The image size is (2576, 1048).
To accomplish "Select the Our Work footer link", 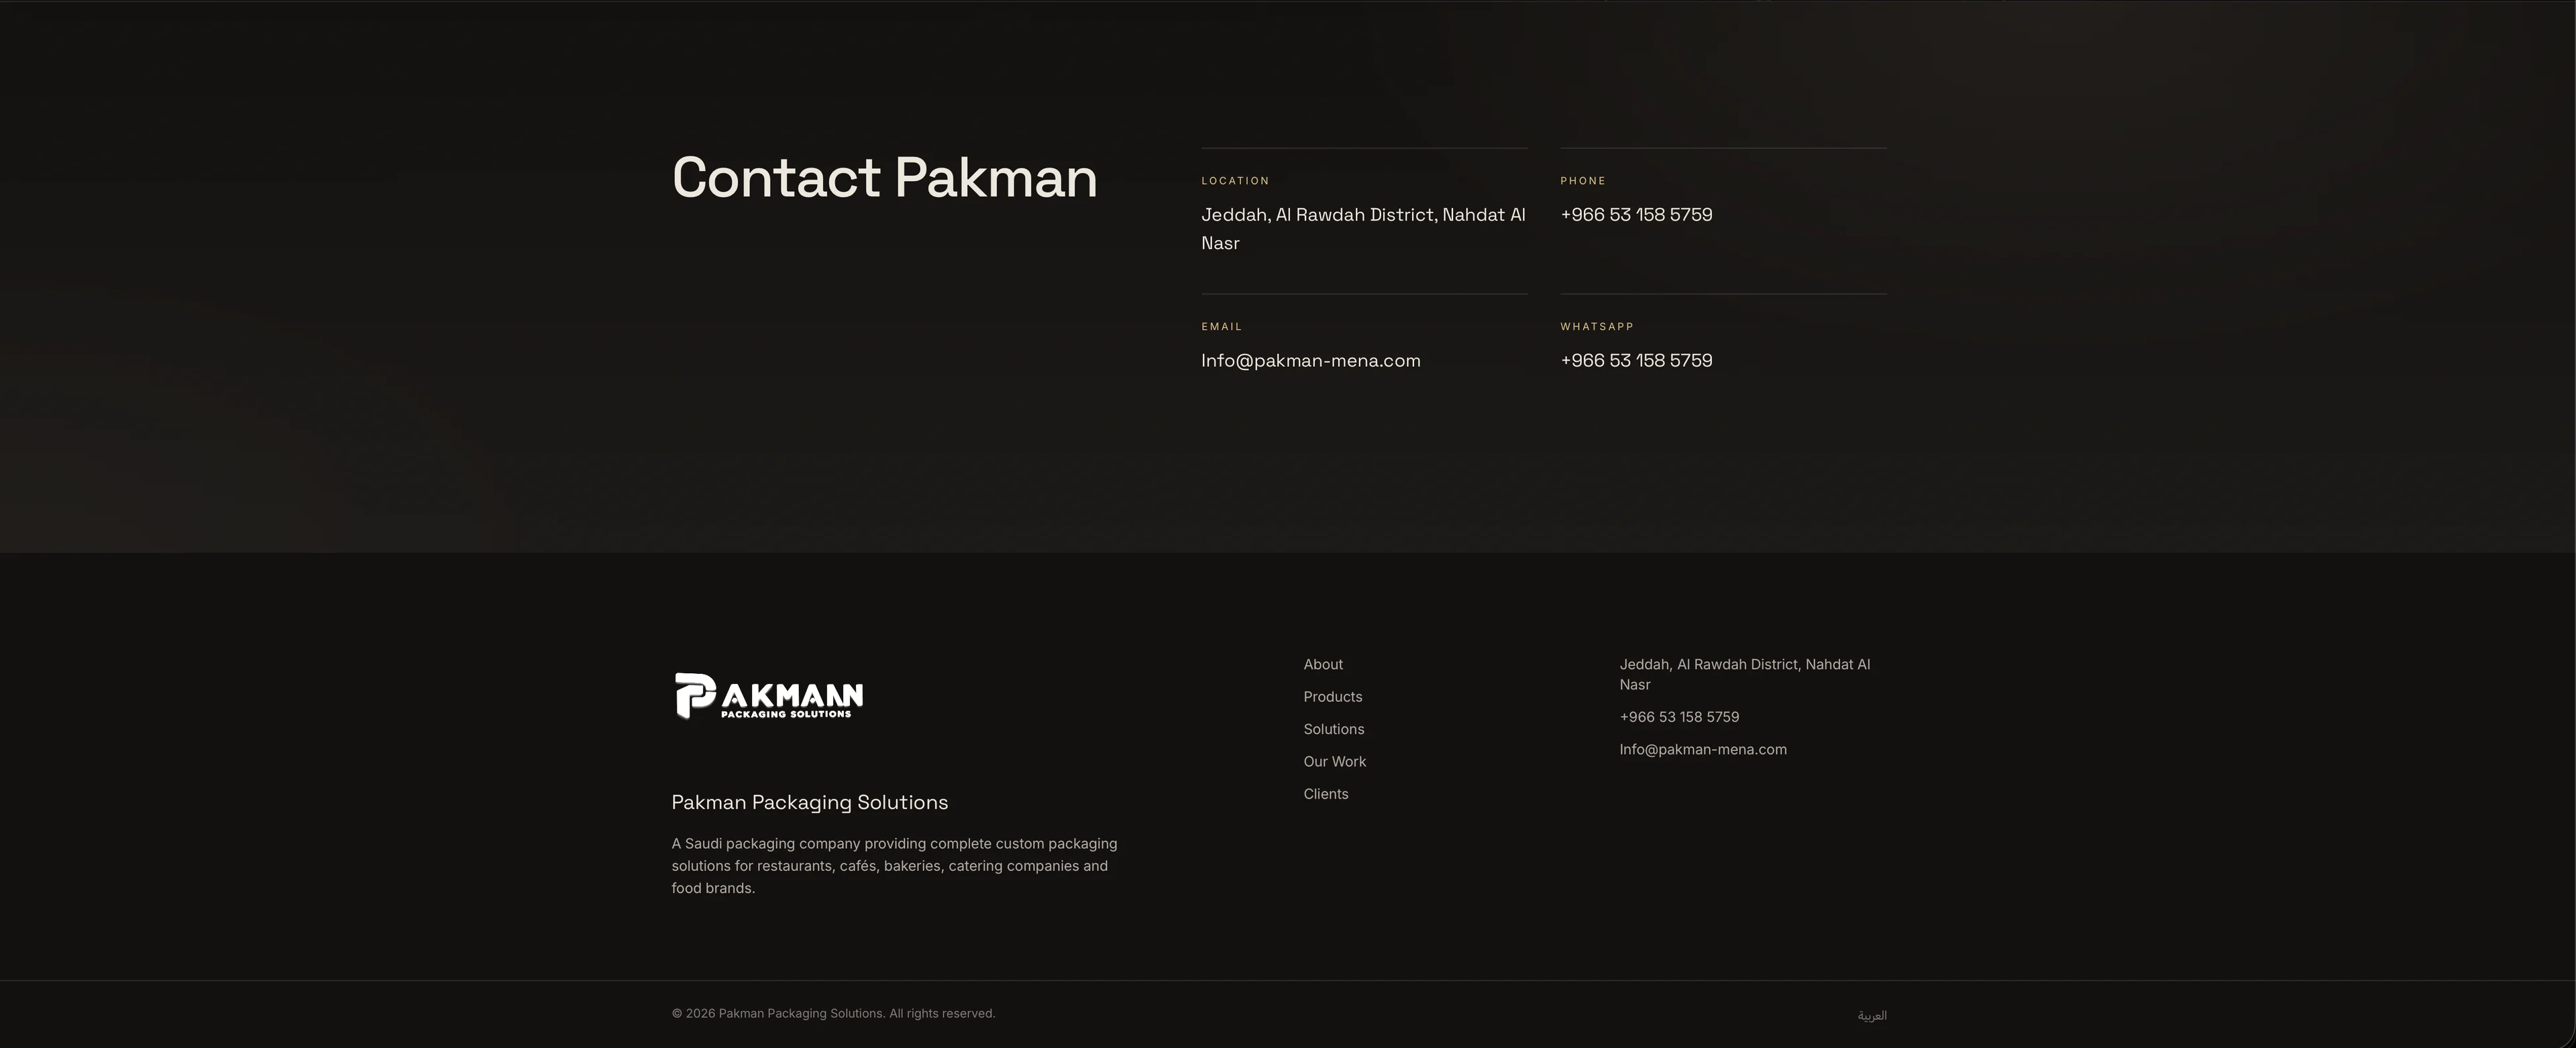I will pos(1334,761).
